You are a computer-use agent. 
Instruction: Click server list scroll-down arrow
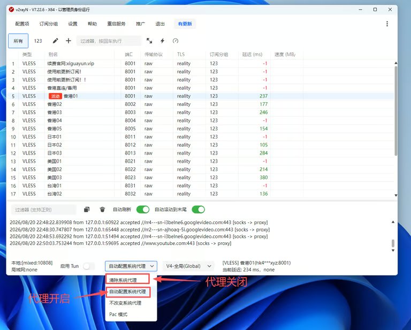tap(396, 195)
